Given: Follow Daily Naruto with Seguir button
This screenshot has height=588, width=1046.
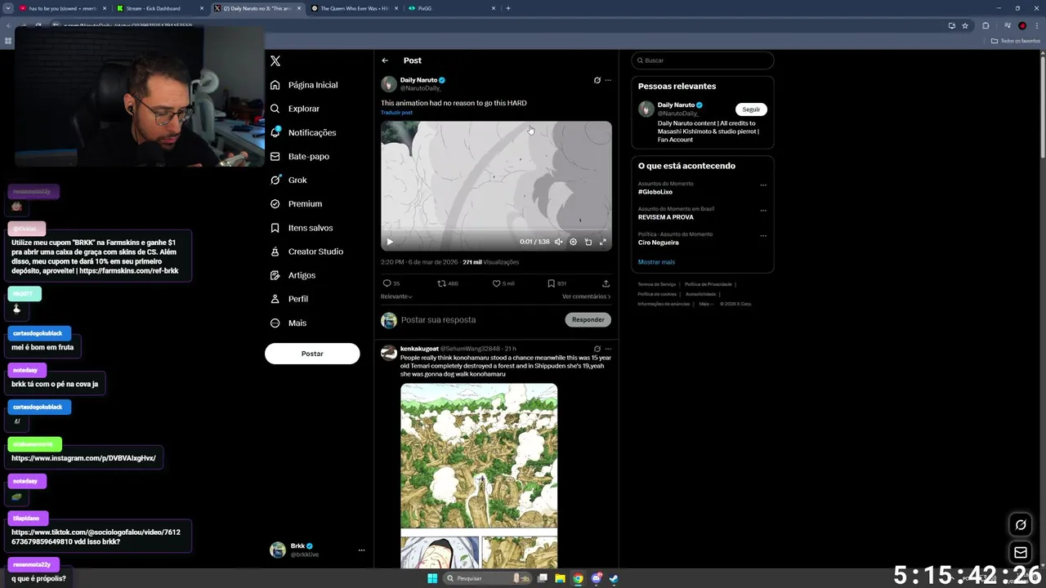Looking at the screenshot, I should 751,109.
